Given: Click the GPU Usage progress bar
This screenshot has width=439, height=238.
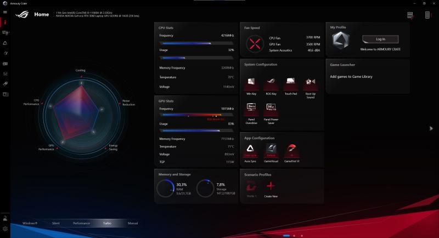Looking at the screenshot, I should (196, 131).
